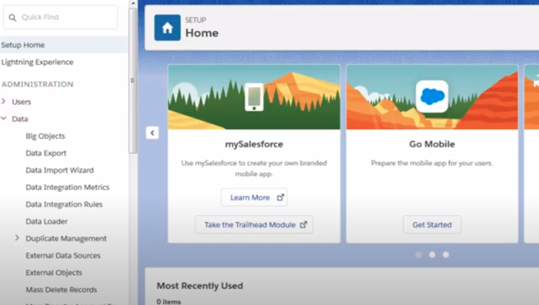Open External Data Sources
The height and width of the screenshot is (305, 539).
point(63,255)
